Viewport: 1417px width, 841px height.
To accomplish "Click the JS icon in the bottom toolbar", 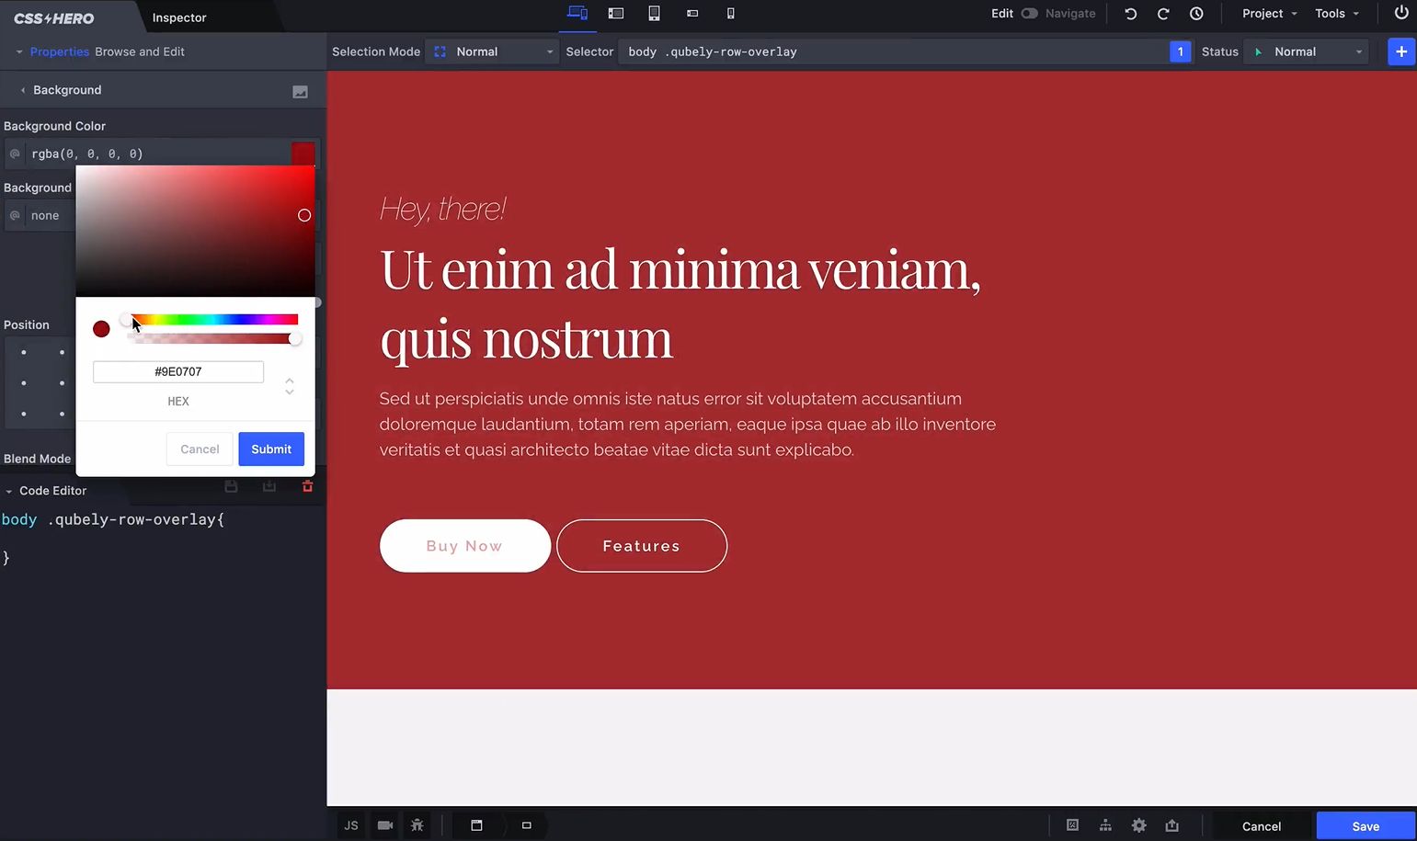I will (x=350, y=825).
